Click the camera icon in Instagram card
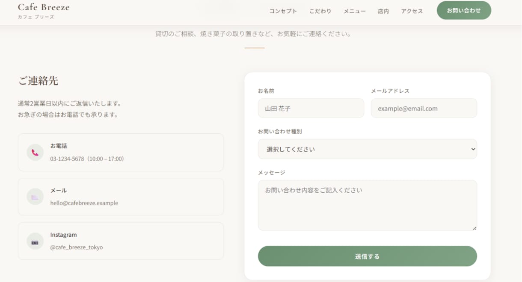This screenshot has height=282, width=522. click(x=35, y=241)
